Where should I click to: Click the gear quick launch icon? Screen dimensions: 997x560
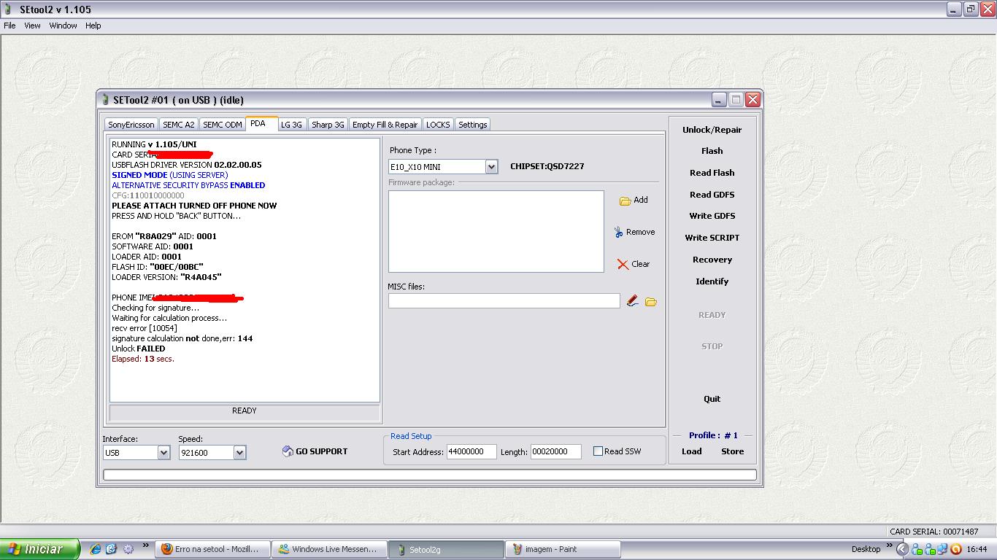point(128,549)
